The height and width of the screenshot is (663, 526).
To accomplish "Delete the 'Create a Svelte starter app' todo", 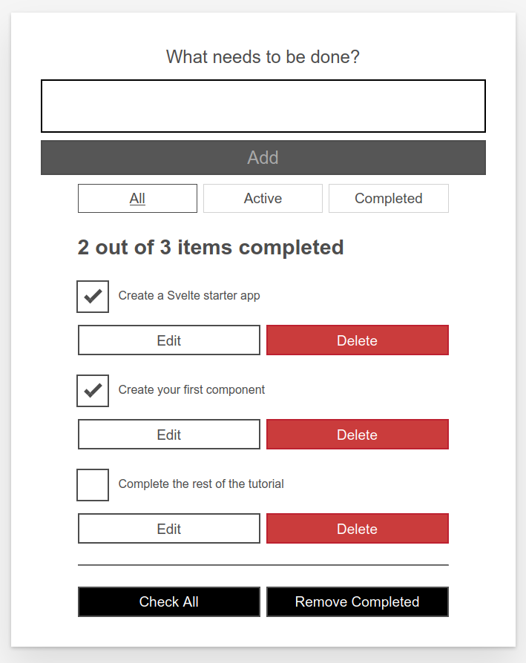I will 357,340.
